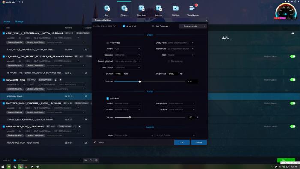Click the Merge button
This screenshot has width=300, height=169.
[19, 21]
